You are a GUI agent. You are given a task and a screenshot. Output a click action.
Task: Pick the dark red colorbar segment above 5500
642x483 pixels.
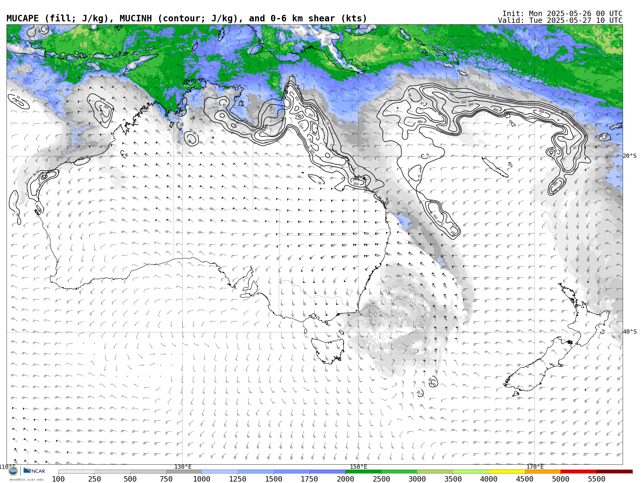coord(614,472)
